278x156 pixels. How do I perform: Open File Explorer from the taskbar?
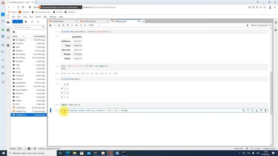tap(75, 153)
